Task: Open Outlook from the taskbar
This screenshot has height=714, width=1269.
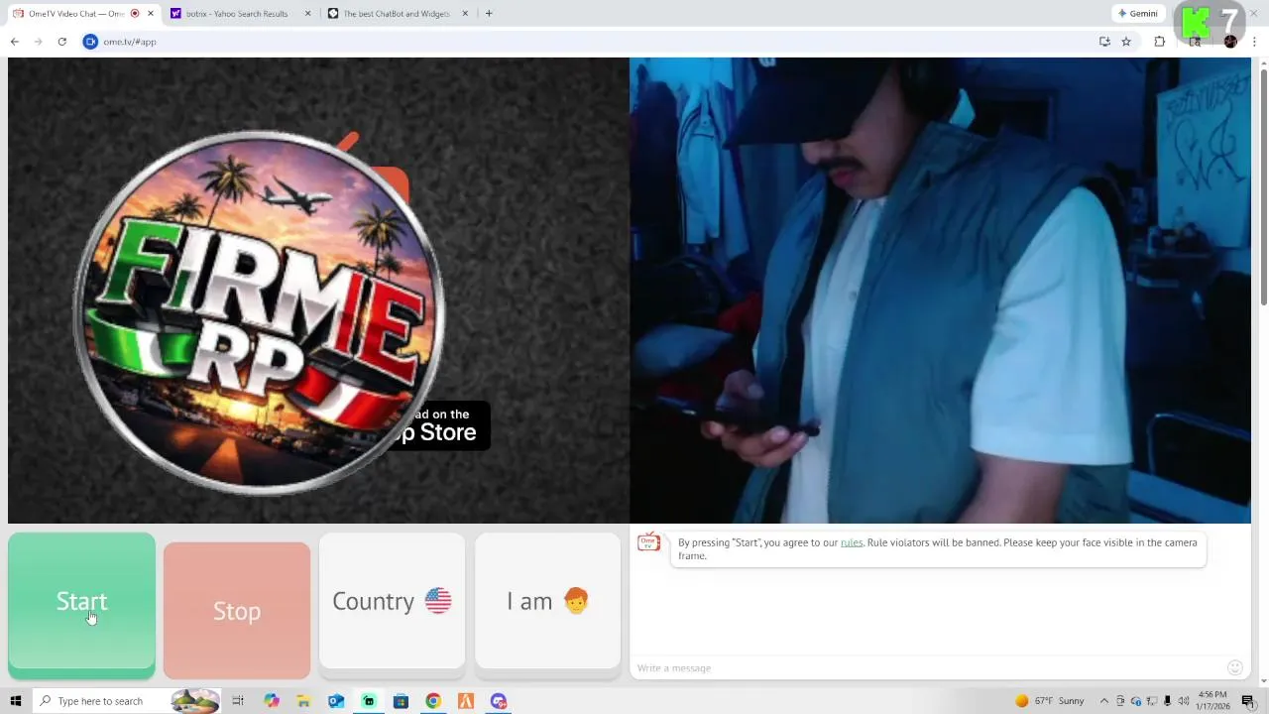Action: (x=336, y=701)
